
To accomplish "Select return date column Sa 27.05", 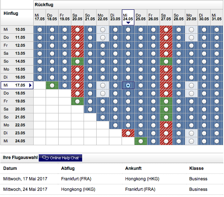I will click(x=166, y=17).
